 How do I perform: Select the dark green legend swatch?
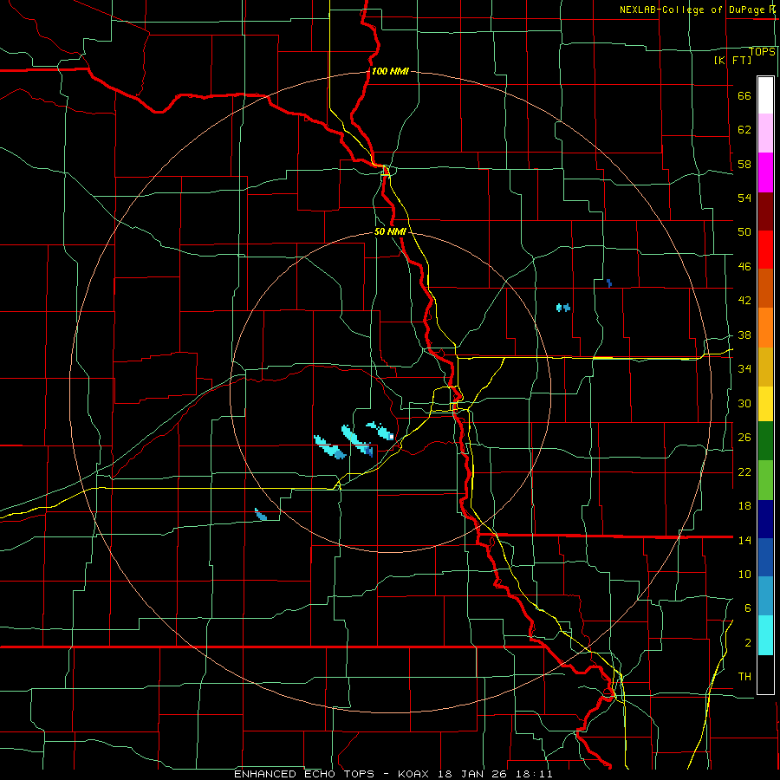point(765,441)
